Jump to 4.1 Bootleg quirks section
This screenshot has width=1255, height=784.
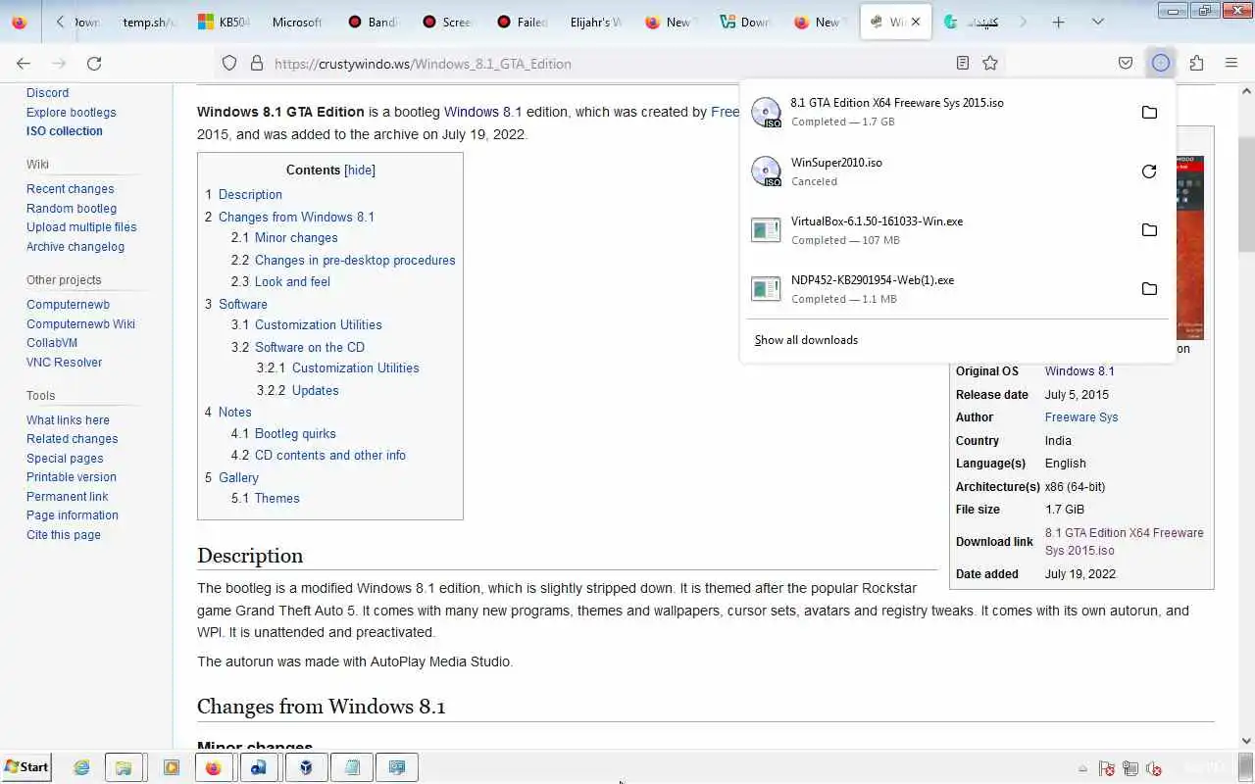coord(283,433)
